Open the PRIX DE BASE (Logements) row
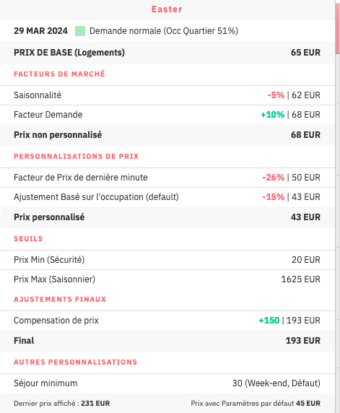The width and height of the screenshot is (340, 413). (x=167, y=53)
